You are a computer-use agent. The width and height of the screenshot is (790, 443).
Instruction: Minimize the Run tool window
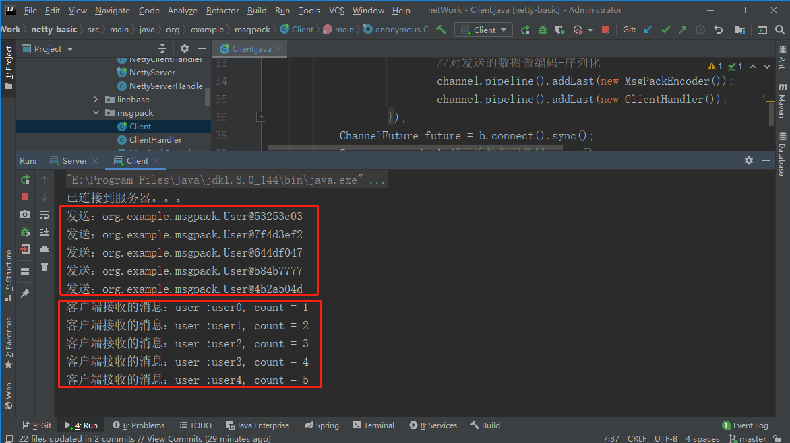click(766, 160)
